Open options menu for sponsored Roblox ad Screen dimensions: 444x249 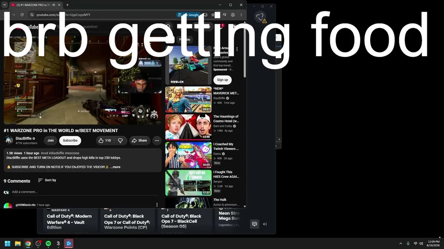pyautogui.click(x=237, y=49)
